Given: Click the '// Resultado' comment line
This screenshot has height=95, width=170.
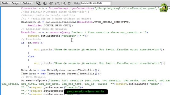Looking at the screenshot, I should tap(31, 39).
